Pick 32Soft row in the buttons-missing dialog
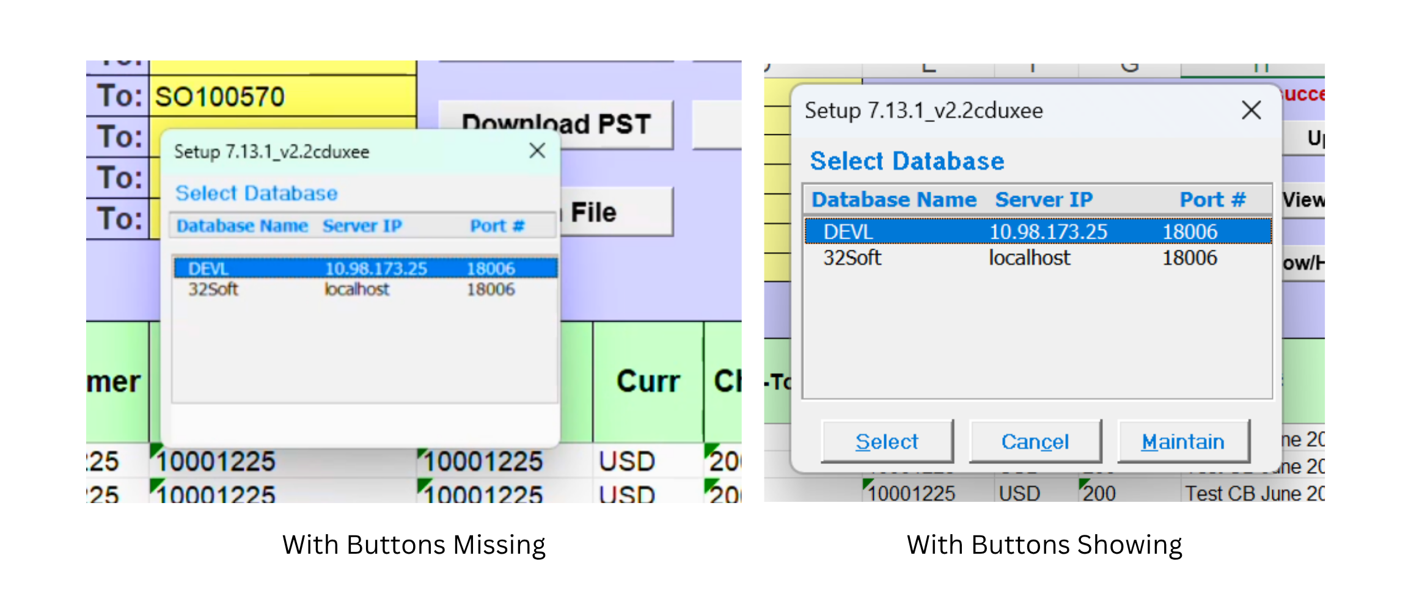This screenshot has height=605, width=1411. [x=365, y=289]
